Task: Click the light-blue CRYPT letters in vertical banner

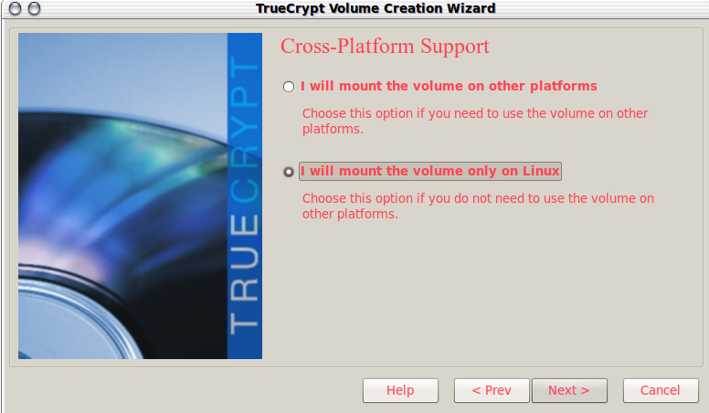Action: click(244, 129)
